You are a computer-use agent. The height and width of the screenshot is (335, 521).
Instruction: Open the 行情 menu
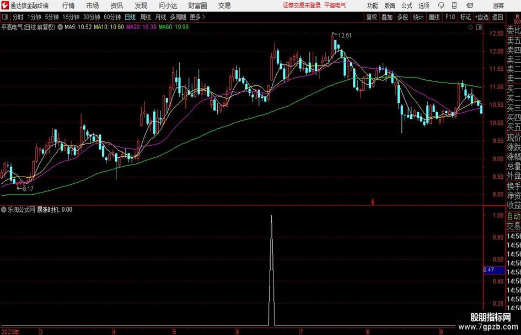tap(68, 6)
